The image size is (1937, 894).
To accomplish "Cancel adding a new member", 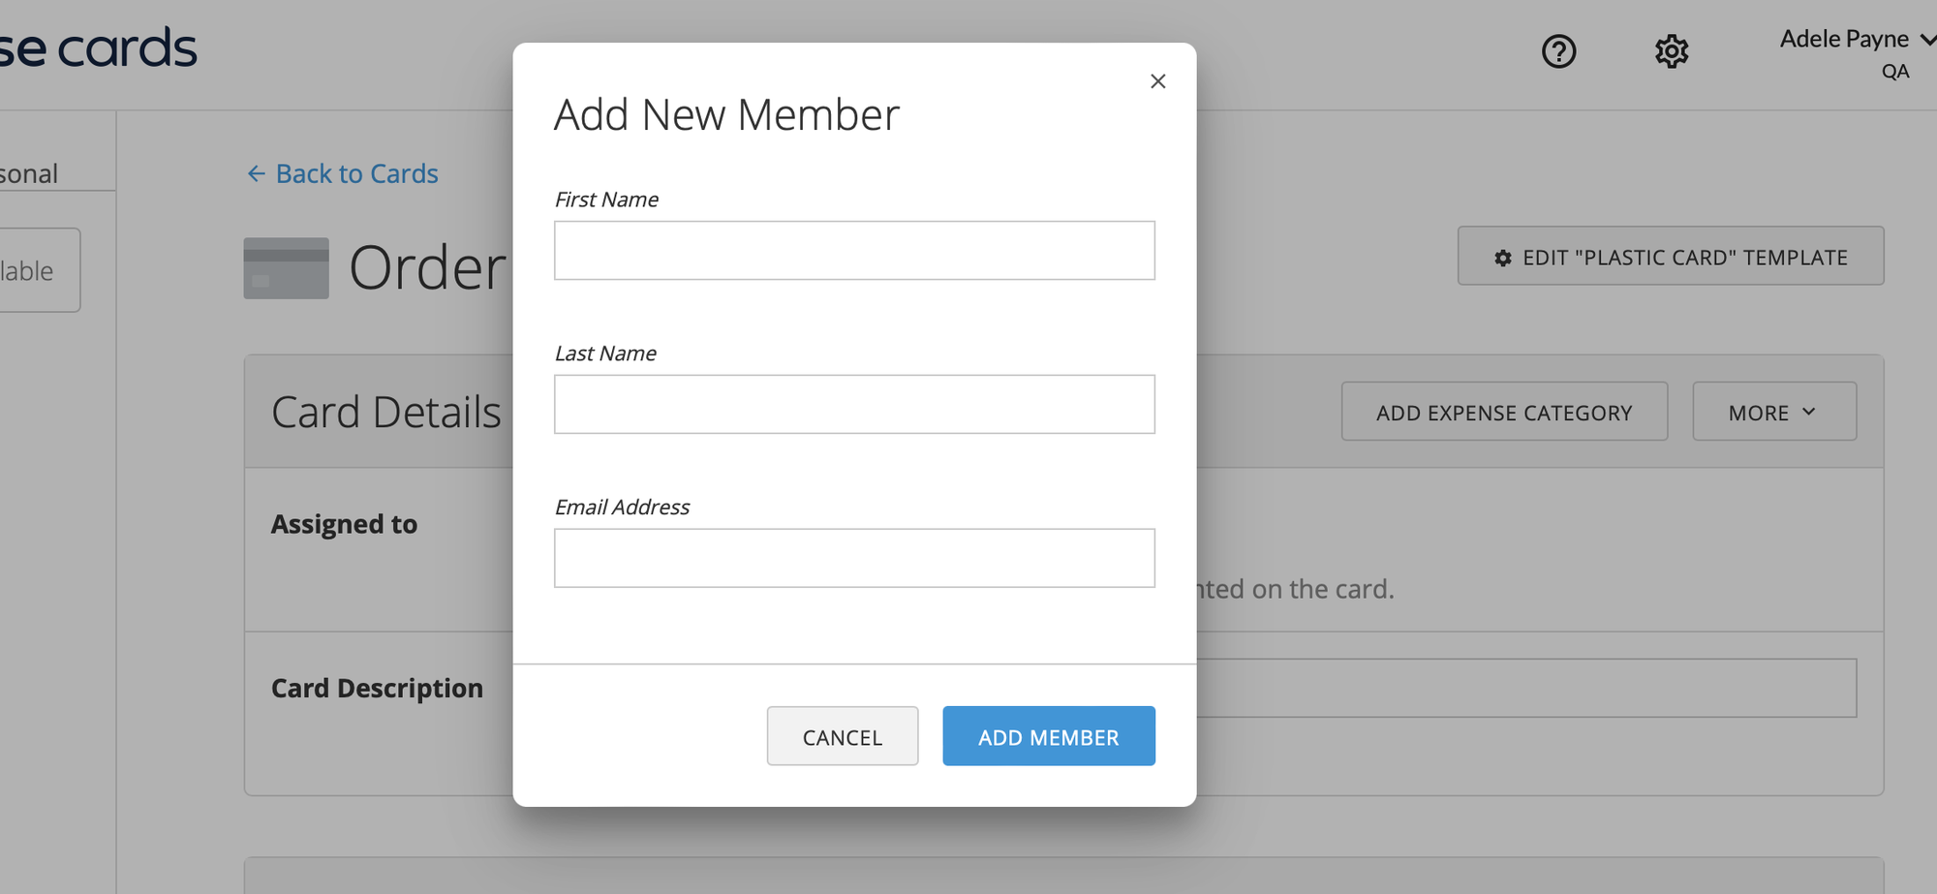I will pos(842,736).
